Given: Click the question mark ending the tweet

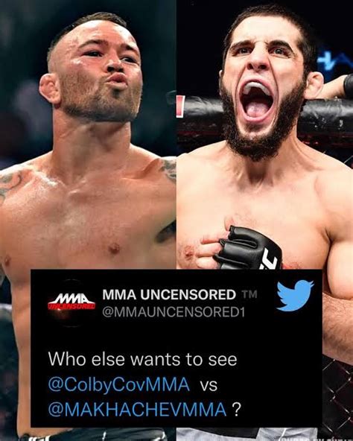Looking at the screenshot, I should pyautogui.click(x=237, y=410).
